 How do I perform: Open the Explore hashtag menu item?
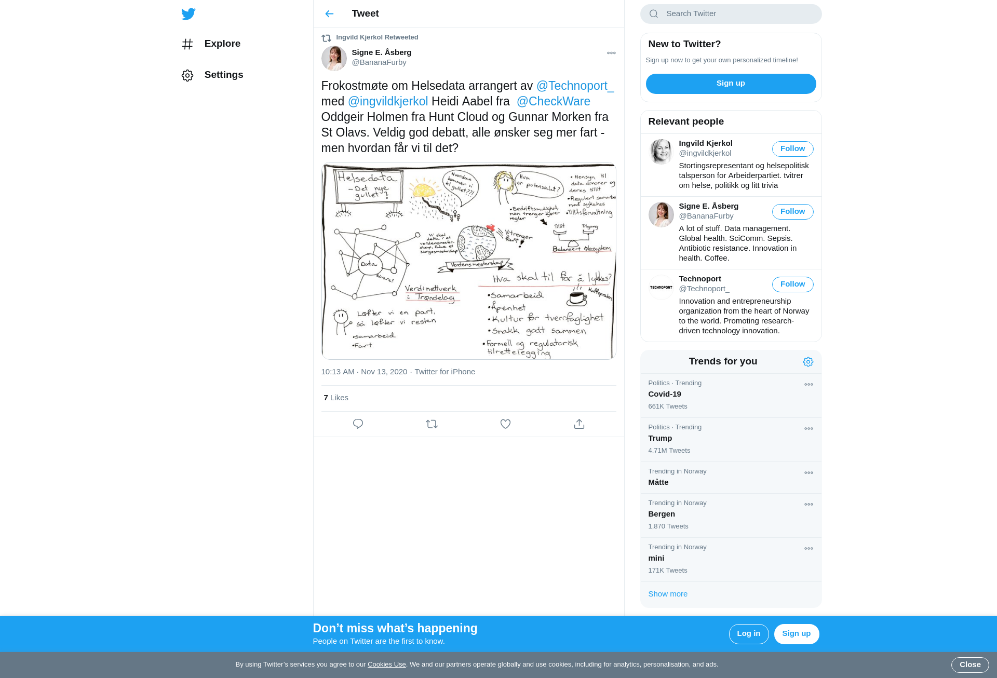[211, 44]
